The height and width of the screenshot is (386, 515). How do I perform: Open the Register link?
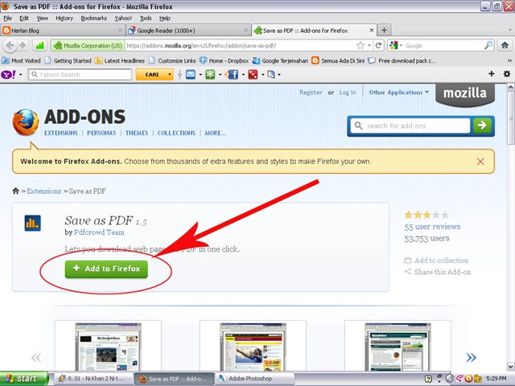[311, 92]
